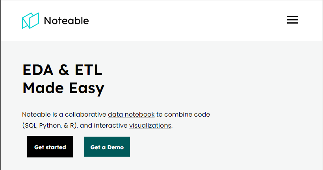Click the Noteable cube logo icon

(x=31, y=20)
